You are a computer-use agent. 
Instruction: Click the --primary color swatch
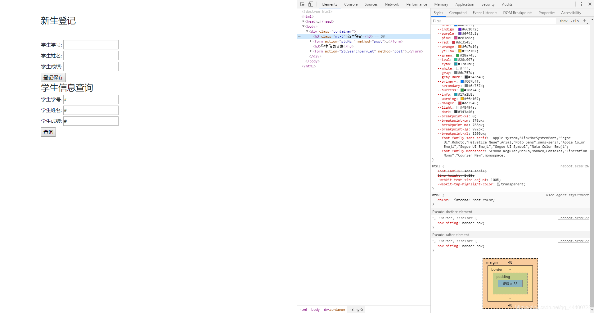(x=462, y=81)
